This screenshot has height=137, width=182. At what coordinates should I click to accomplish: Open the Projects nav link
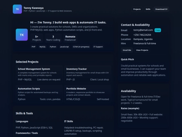tap(137, 9)
